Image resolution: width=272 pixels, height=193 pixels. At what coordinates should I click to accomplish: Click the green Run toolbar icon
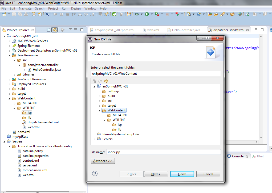147,14
